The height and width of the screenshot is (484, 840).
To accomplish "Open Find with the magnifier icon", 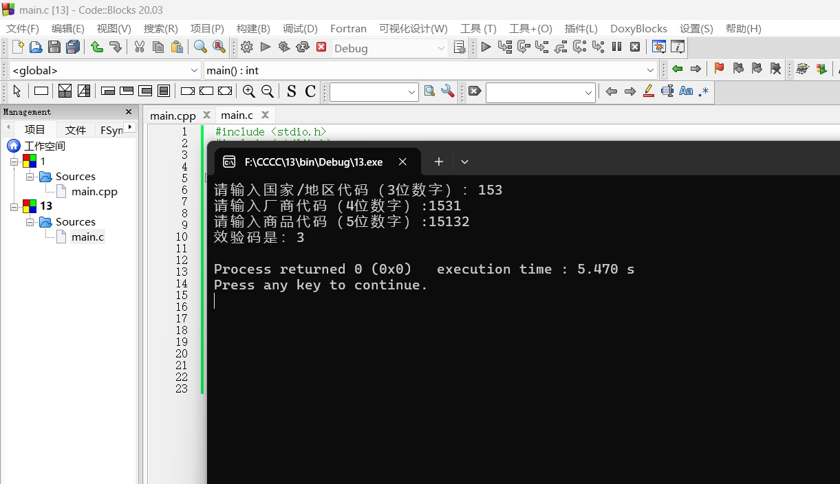I will pyautogui.click(x=200, y=47).
